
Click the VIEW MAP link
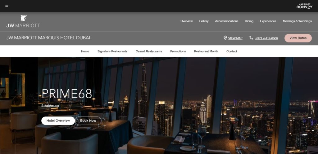pyautogui.click(x=235, y=38)
